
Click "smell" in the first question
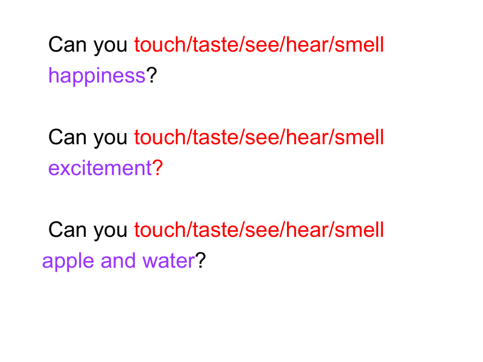coord(359,44)
